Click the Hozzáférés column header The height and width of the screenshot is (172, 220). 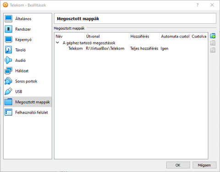pyautogui.click(x=144, y=36)
